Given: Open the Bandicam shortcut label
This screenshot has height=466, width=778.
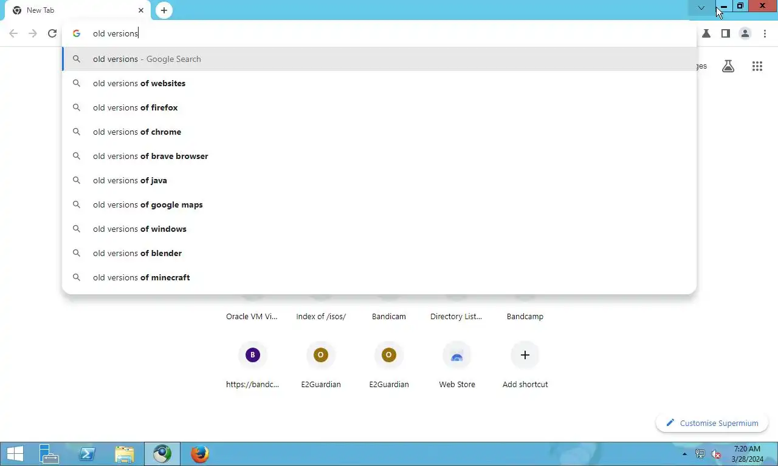Looking at the screenshot, I should [389, 316].
